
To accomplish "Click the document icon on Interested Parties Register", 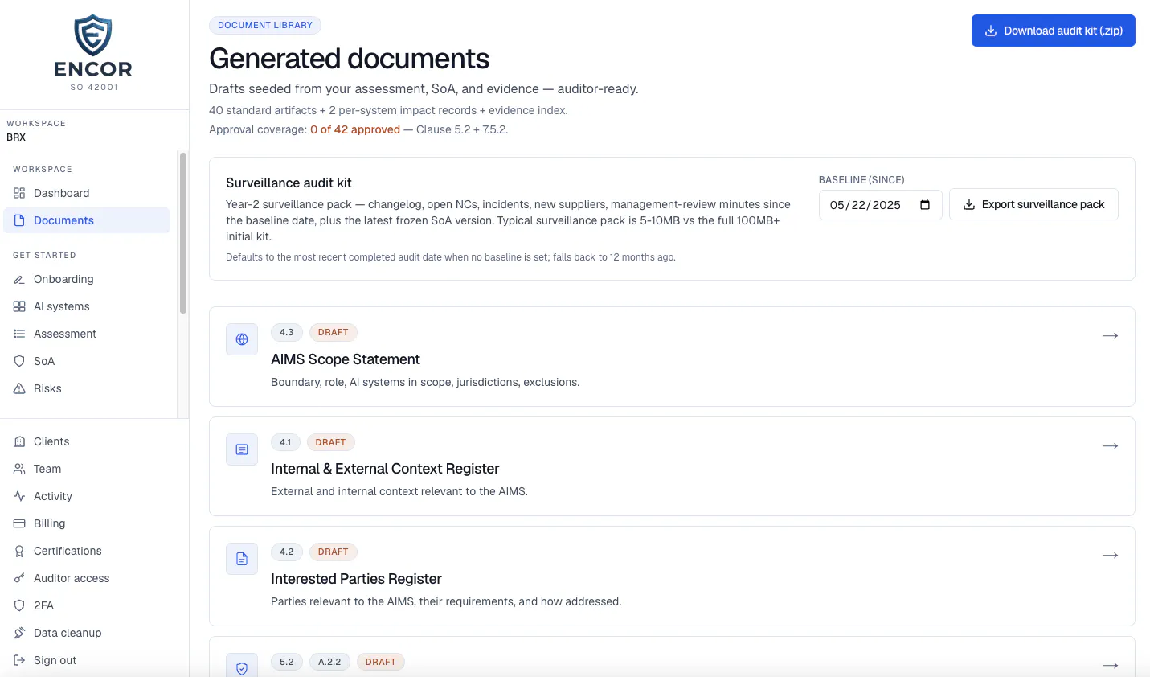I will 242,559.
